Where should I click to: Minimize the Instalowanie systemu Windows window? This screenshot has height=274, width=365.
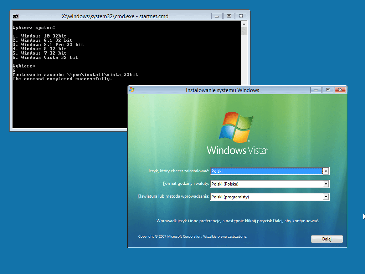point(316,90)
